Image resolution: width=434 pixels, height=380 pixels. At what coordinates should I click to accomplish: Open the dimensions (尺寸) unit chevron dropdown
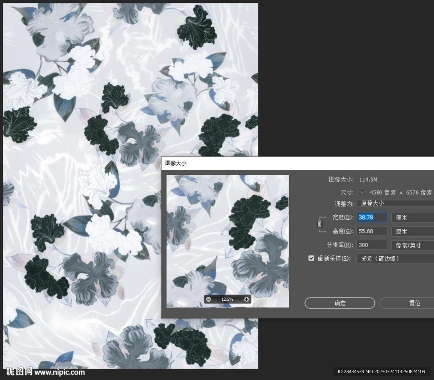click(362, 192)
